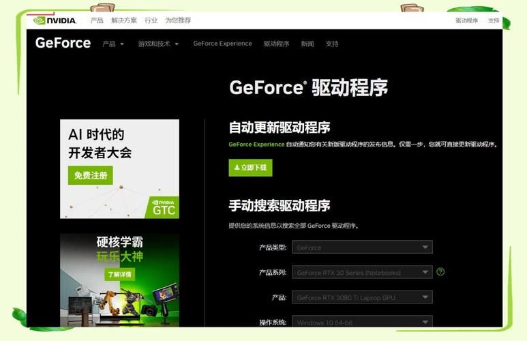
Task: Open 为您推荐 menu
Action: (x=178, y=20)
